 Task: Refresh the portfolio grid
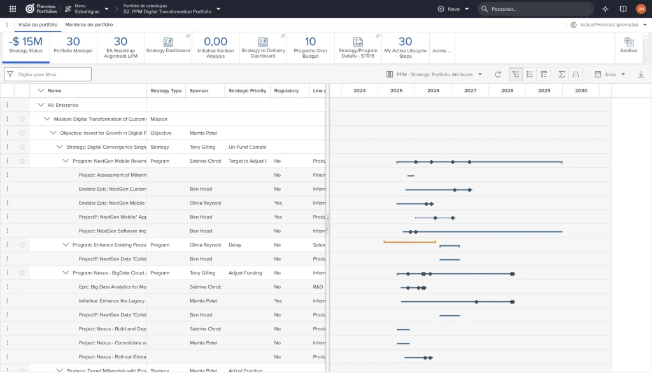coord(498,74)
